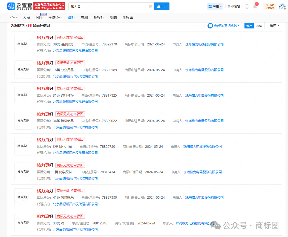Open agency 北京品源 link in 31类 entry

(x=75, y=102)
